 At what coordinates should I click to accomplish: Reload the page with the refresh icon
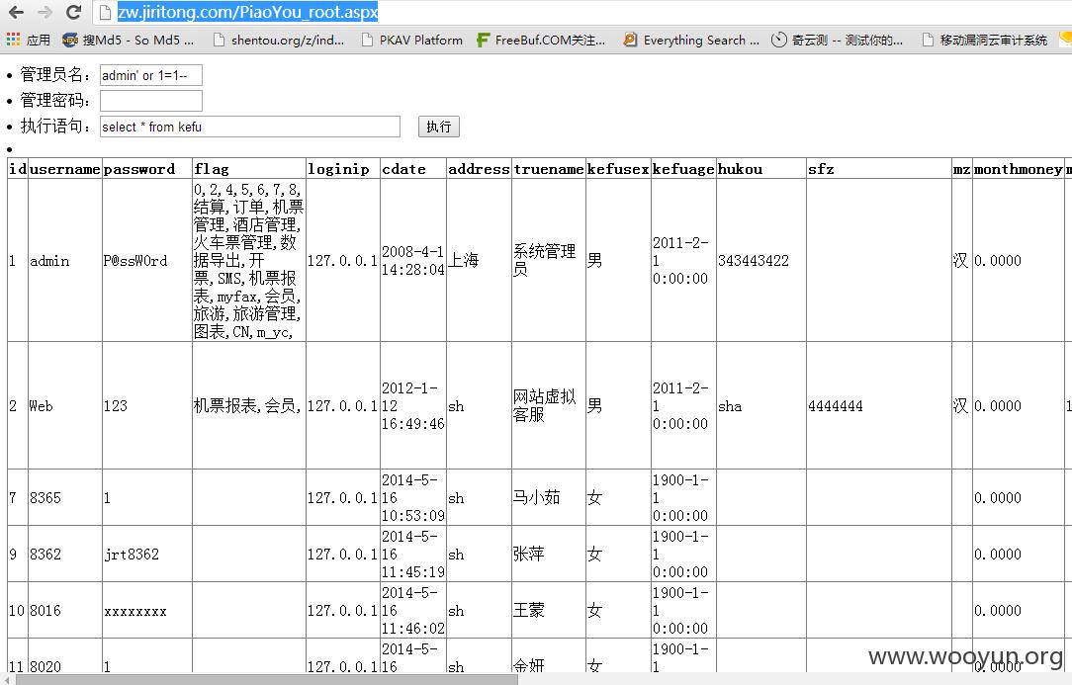pyautogui.click(x=74, y=12)
